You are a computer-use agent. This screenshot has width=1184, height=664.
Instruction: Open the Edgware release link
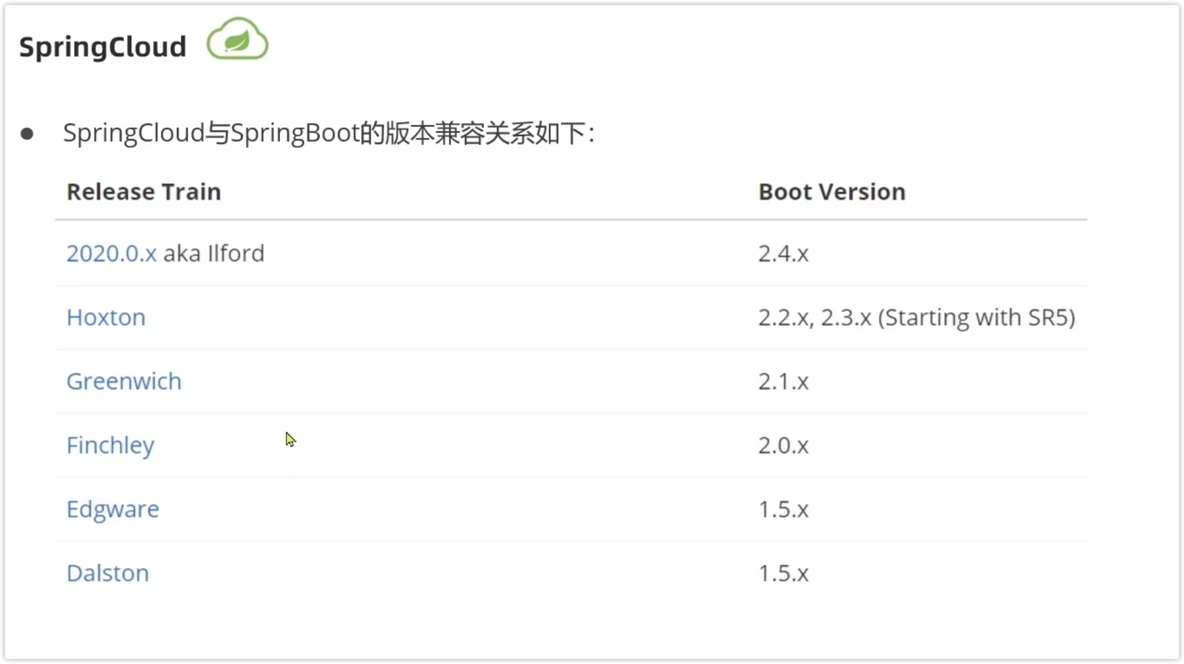pyautogui.click(x=113, y=509)
